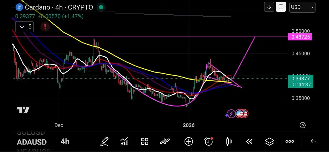
Task: Tap the 0.50000 price axis label
Action: [x=300, y=31]
